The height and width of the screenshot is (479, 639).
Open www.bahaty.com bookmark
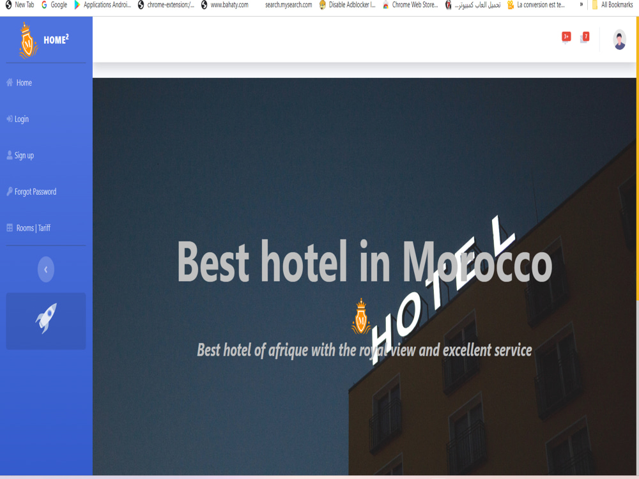point(224,5)
